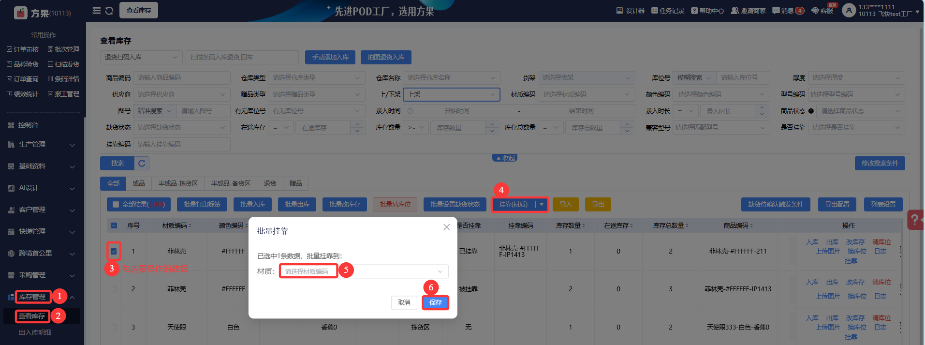Open the 是否挂靠 filter dropdown

856,127
